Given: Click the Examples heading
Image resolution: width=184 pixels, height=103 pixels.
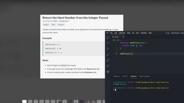Looking at the screenshot, I should pyautogui.click(x=47, y=38).
